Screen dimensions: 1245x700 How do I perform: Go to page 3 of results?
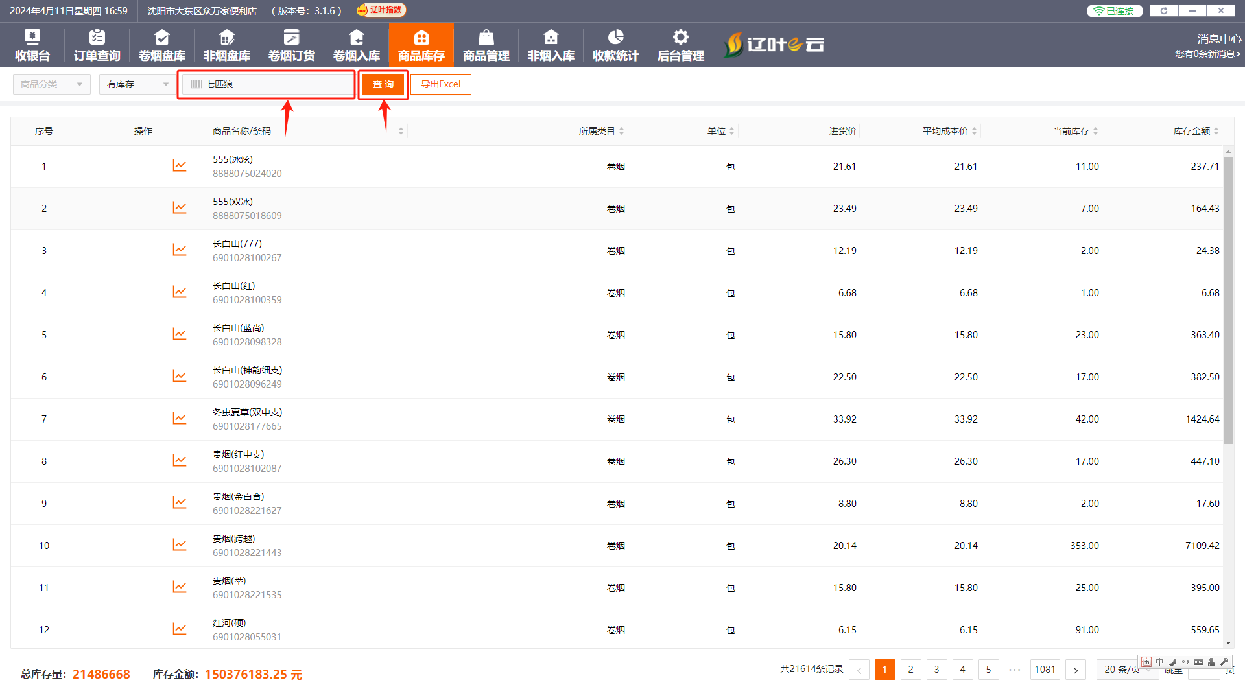tap(937, 670)
